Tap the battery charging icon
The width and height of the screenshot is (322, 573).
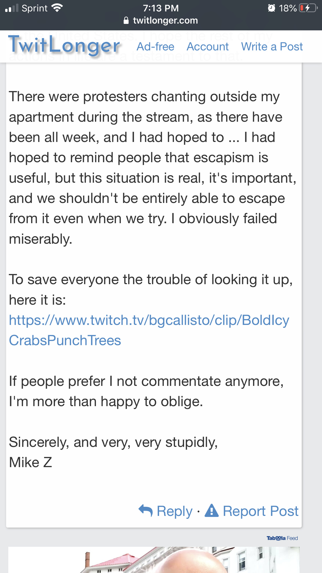tap(309, 8)
